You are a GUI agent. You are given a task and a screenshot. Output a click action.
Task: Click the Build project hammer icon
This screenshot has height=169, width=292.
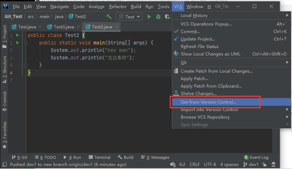109,17
